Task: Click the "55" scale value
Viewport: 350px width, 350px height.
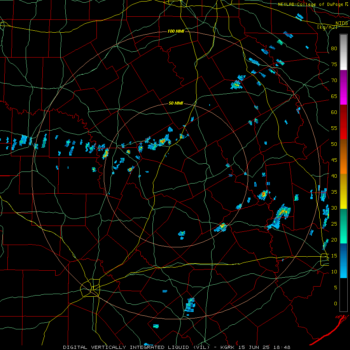Action: pyautogui.click(x=334, y=128)
